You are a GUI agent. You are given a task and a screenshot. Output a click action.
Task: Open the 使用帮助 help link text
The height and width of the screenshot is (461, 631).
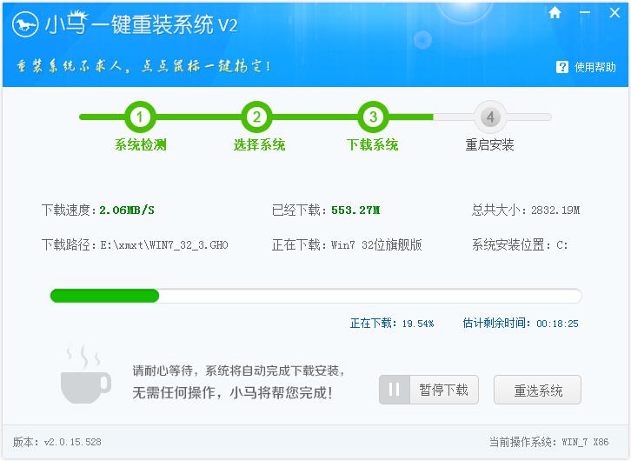(x=595, y=67)
